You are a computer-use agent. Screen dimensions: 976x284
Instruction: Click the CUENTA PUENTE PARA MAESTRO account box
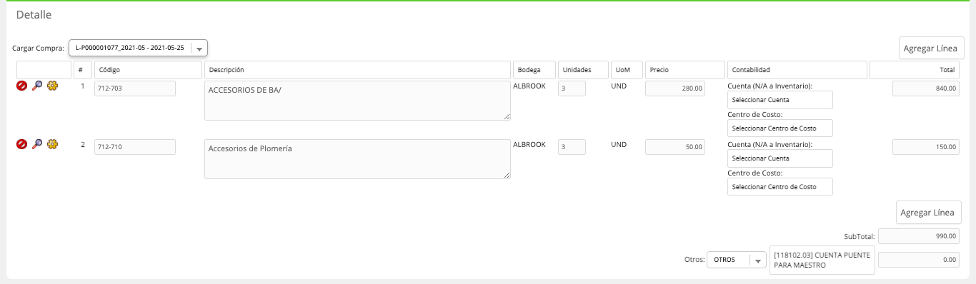click(x=822, y=260)
